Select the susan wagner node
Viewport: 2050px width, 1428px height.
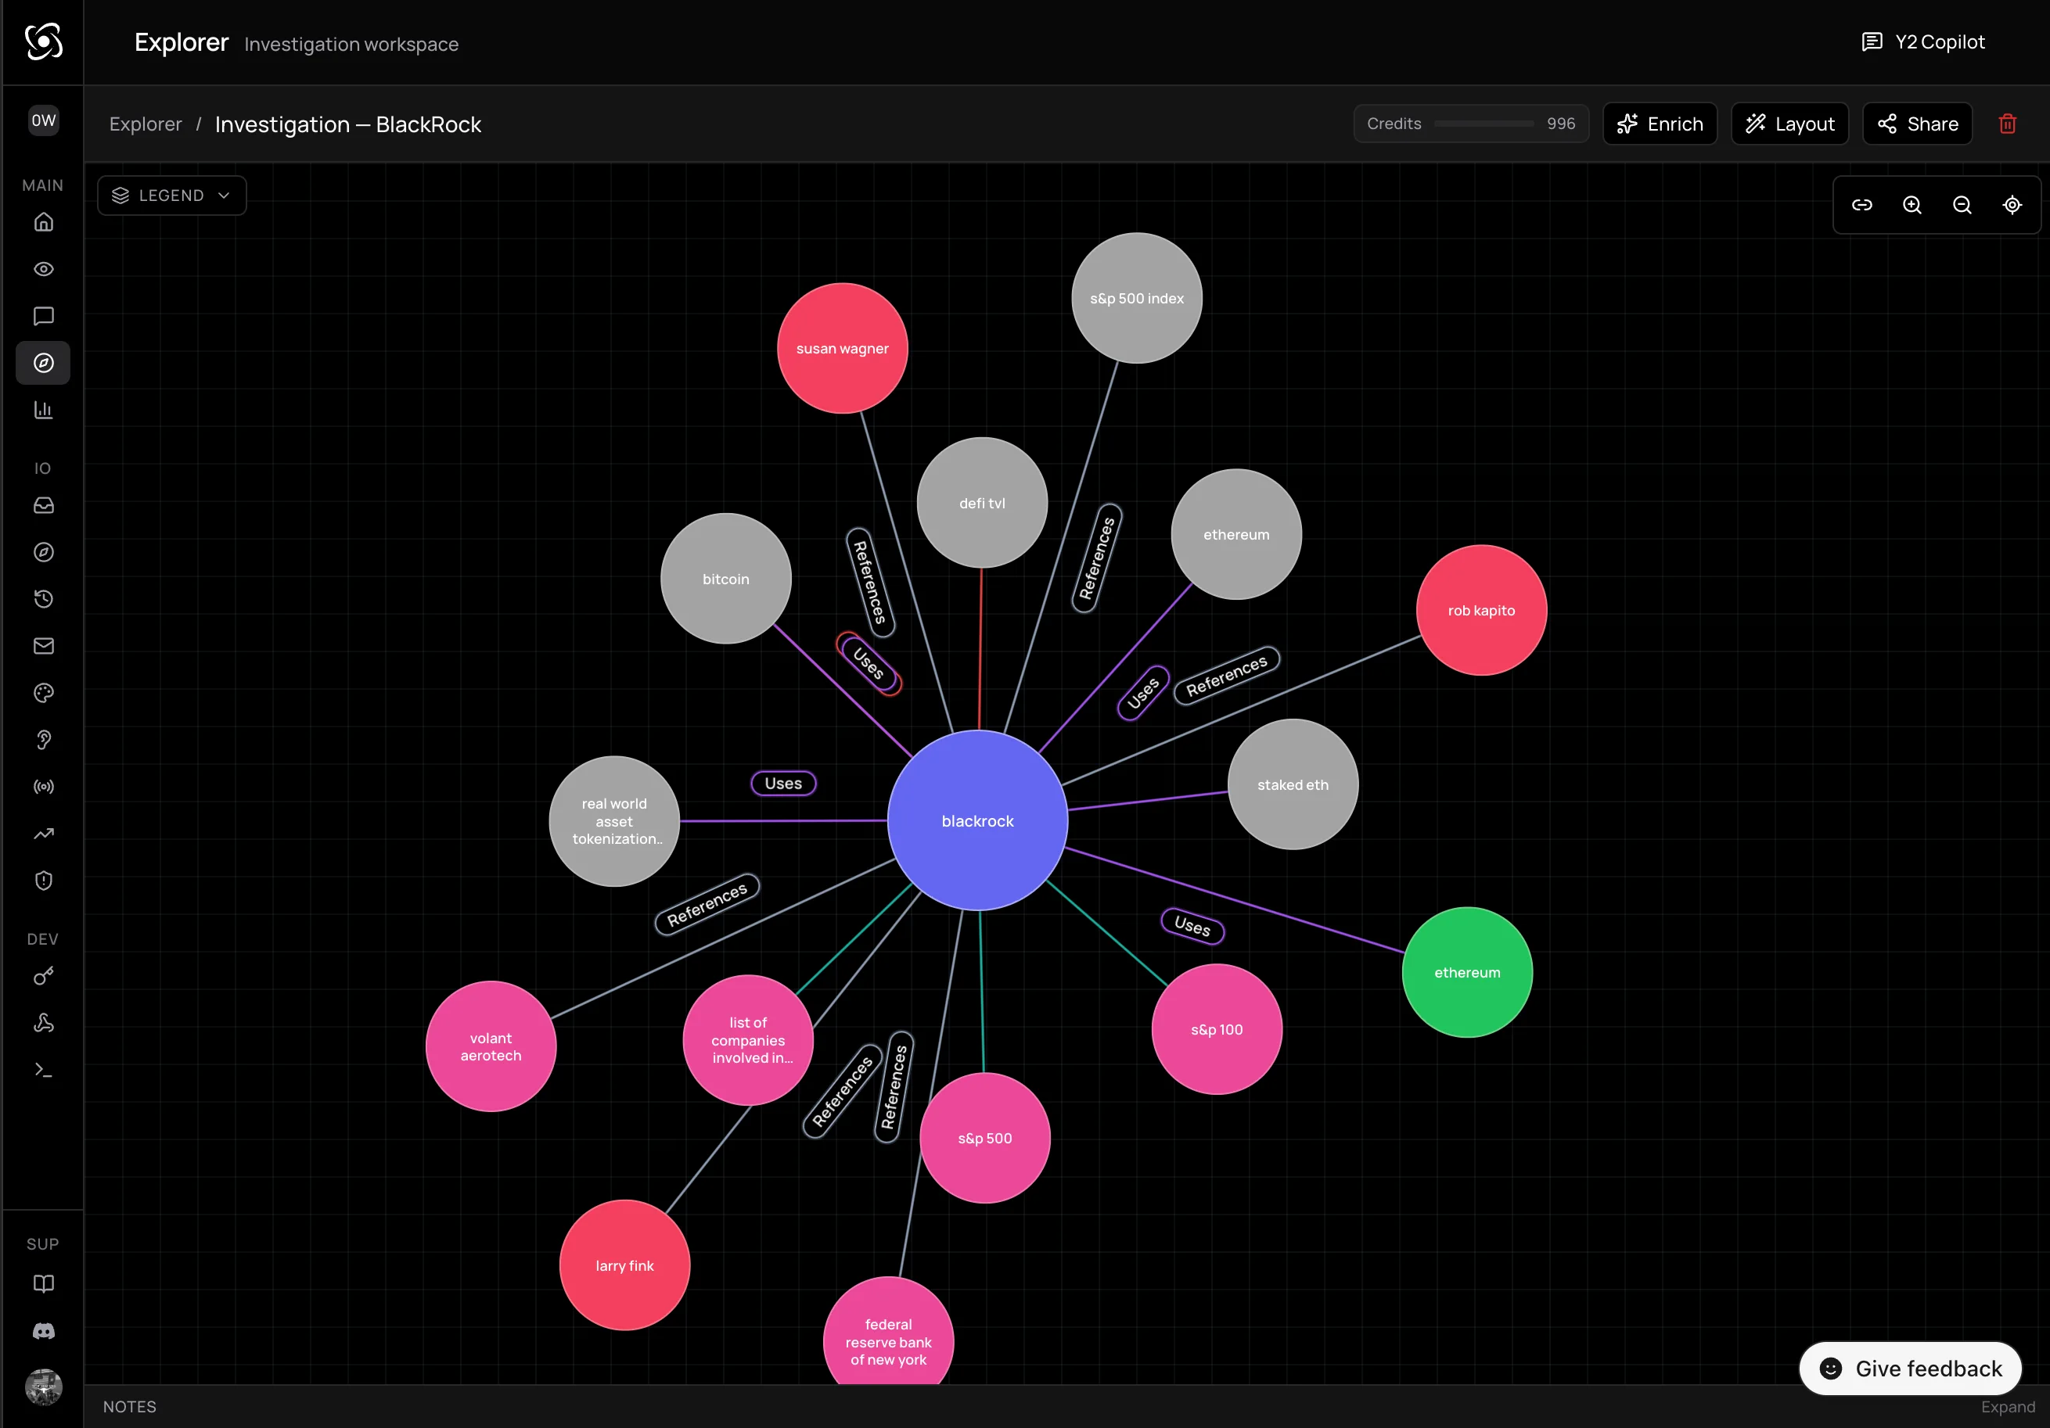click(x=842, y=348)
